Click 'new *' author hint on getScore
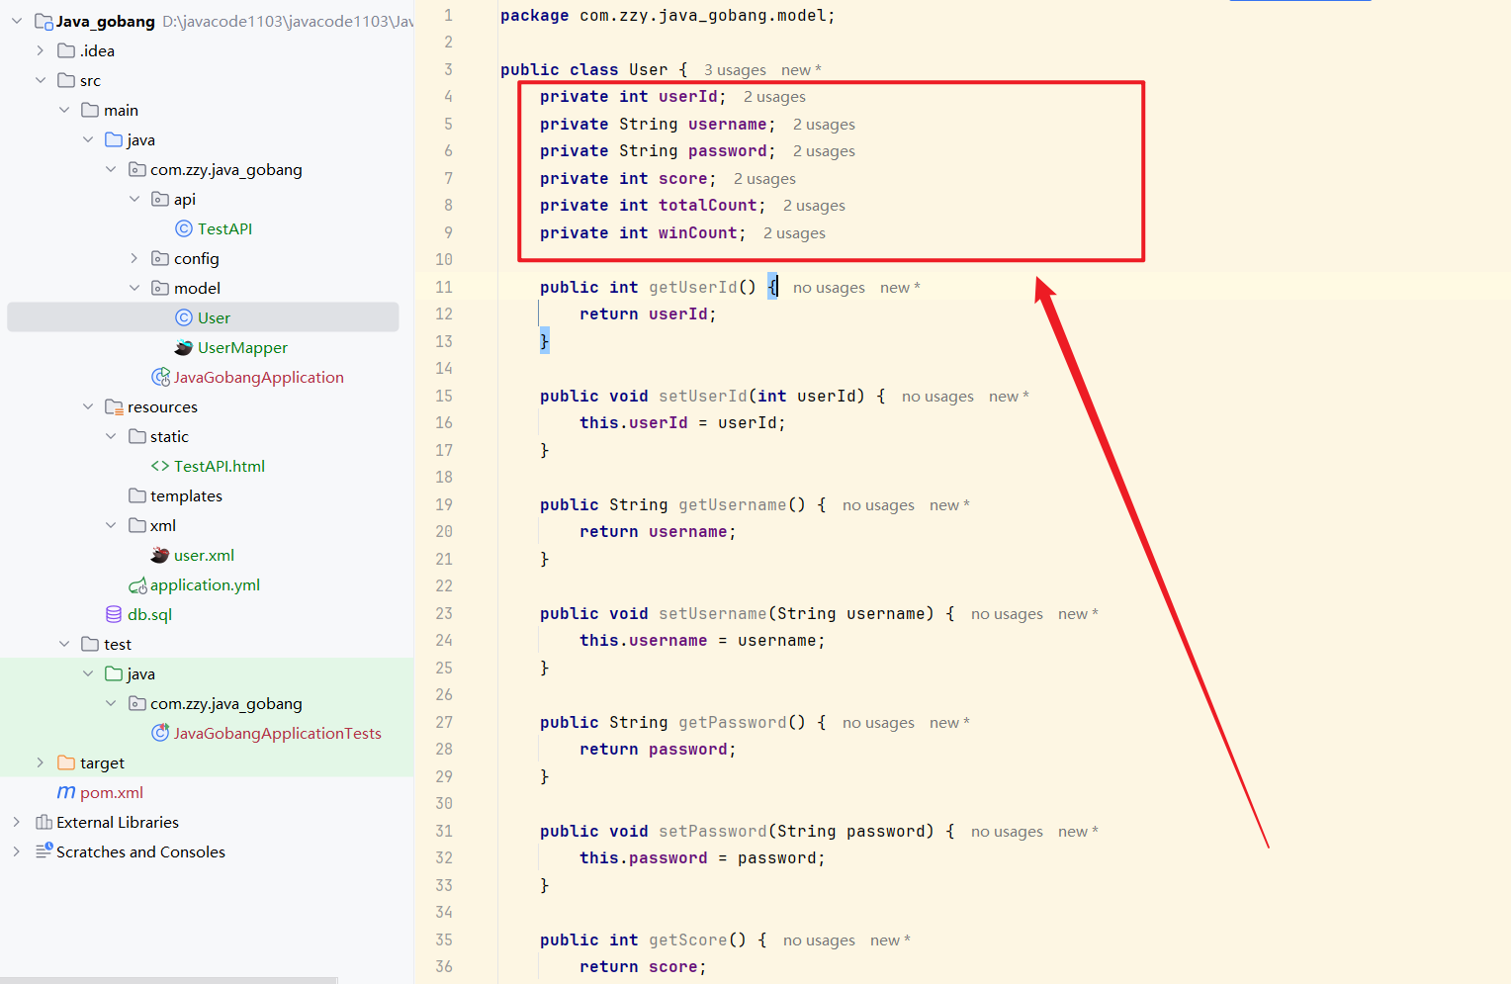 tap(890, 940)
